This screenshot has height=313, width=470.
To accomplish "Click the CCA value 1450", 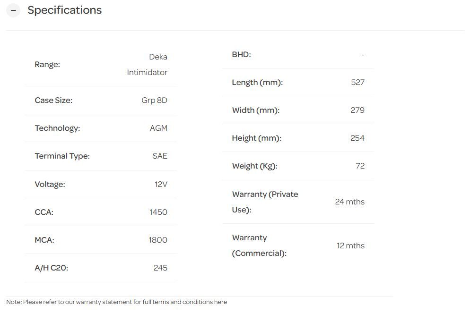I will point(158,212).
